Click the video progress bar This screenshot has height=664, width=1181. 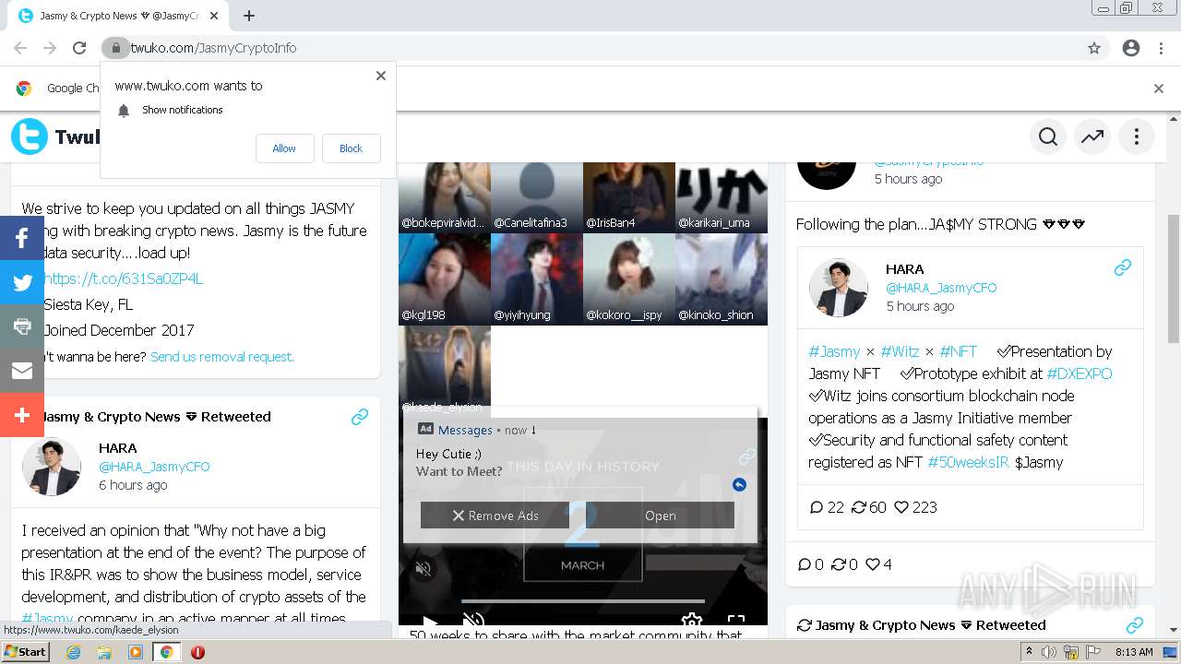[582, 601]
